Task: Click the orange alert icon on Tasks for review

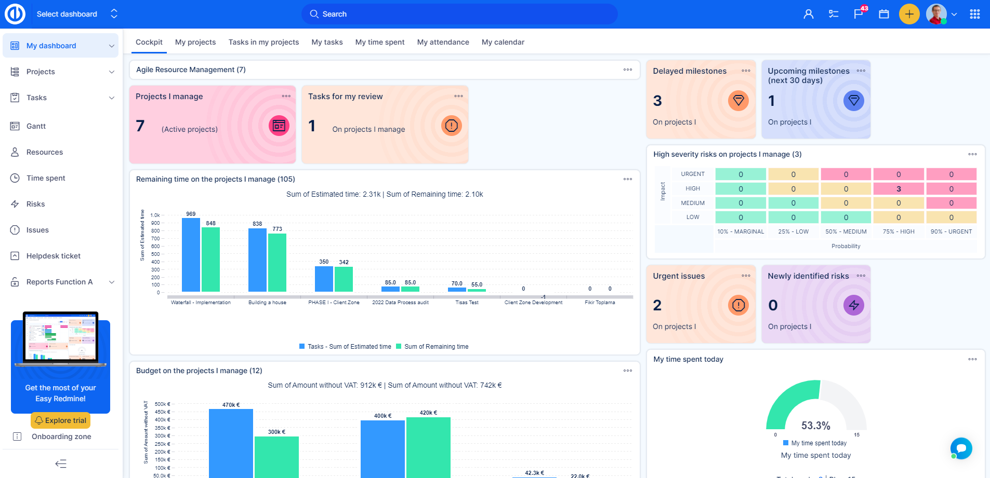Action: click(452, 126)
